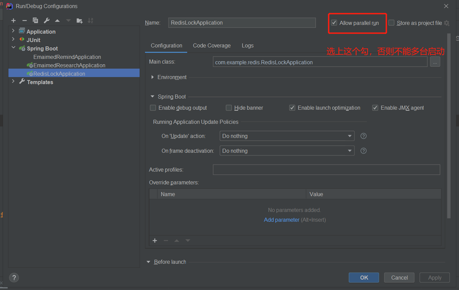Image resolution: width=459 pixels, height=290 pixels.
Task: Select RedisLockApplication in the tree
Action: [x=74, y=73]
